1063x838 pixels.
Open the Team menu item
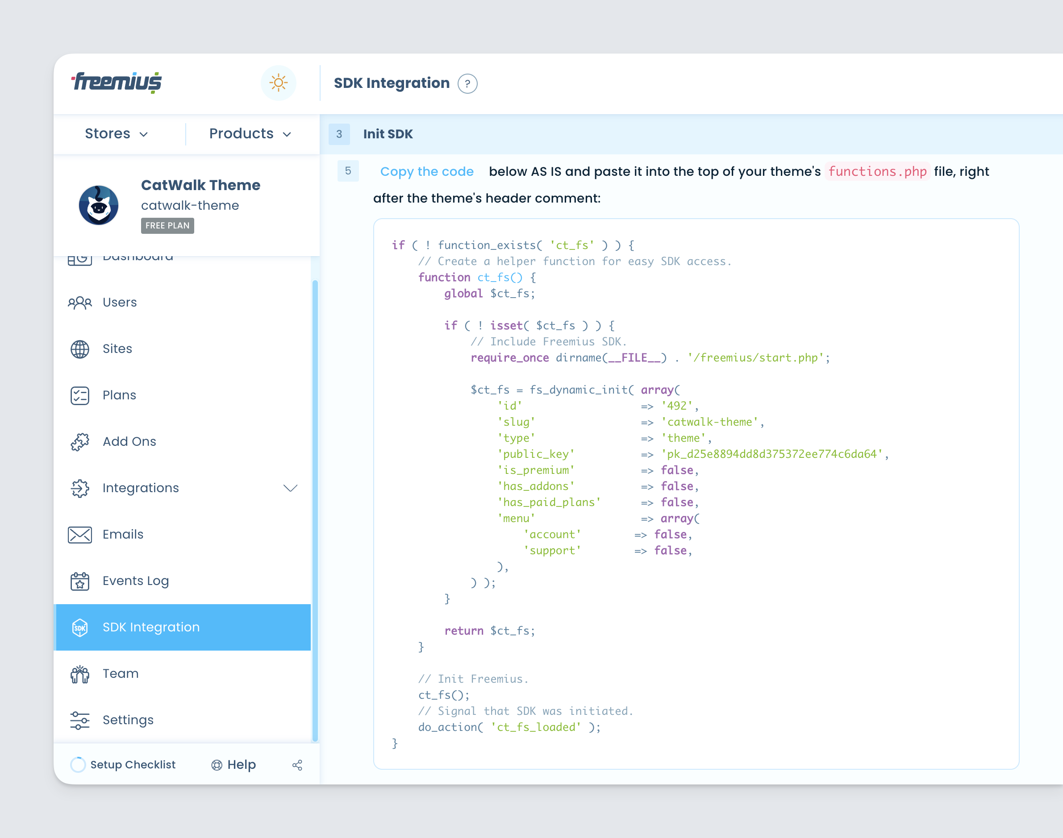182,674
